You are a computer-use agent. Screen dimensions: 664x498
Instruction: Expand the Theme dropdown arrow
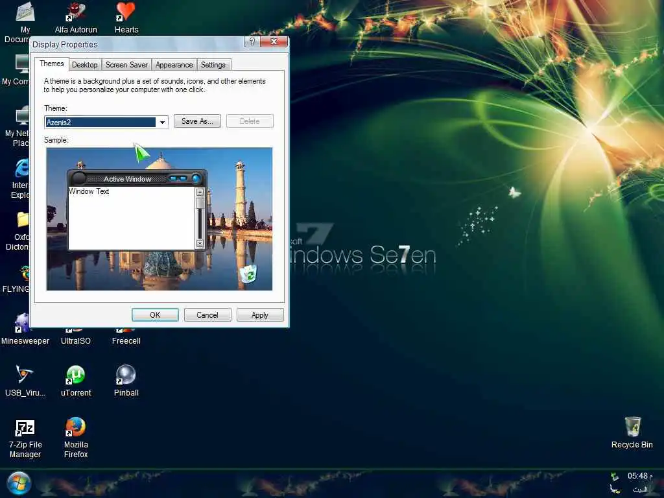tap(162, 123)
